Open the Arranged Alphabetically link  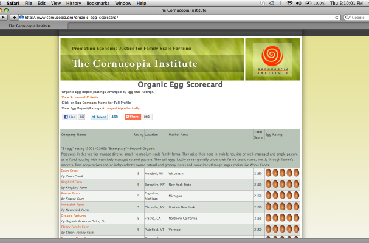(x=121, y=108)
